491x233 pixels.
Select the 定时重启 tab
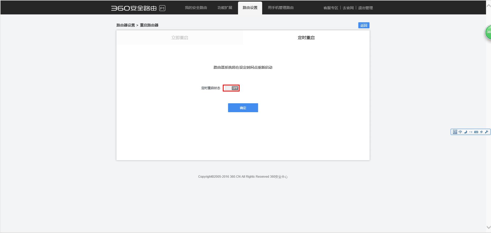point(306,37)
